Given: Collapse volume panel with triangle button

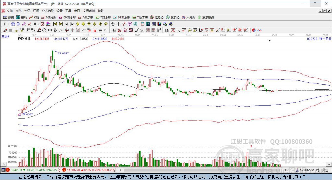Looking at the screenshot, I should 3,164.
